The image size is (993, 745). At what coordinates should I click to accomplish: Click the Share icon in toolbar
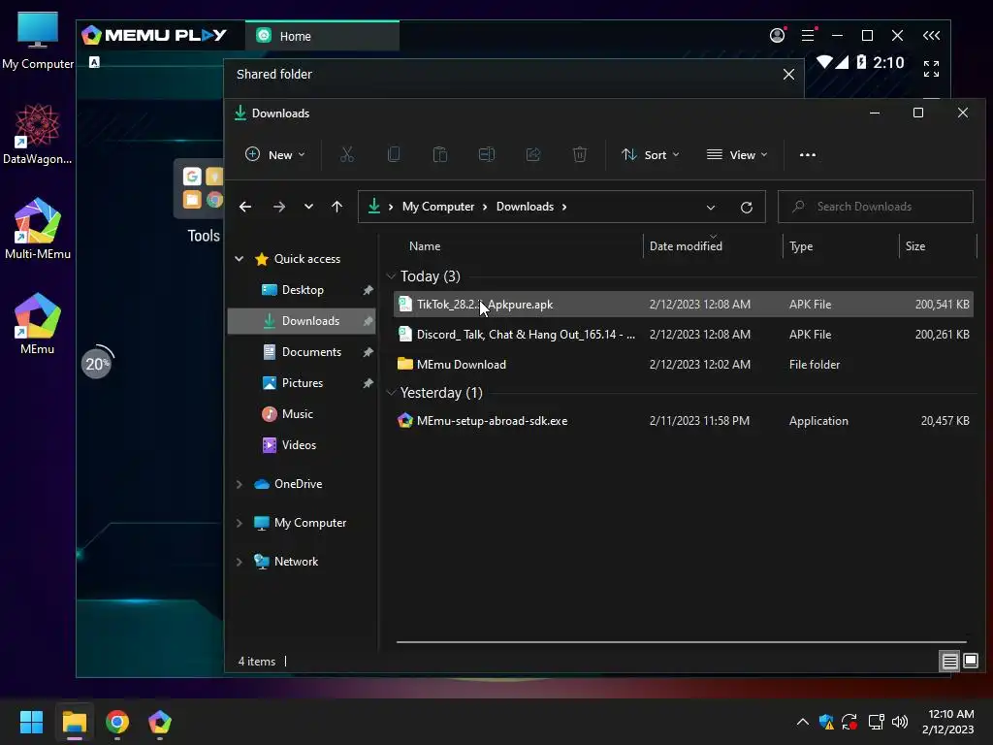coord(533,154)
